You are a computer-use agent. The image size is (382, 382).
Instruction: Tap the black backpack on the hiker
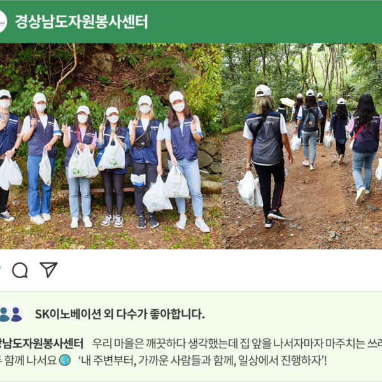point(310,120)
